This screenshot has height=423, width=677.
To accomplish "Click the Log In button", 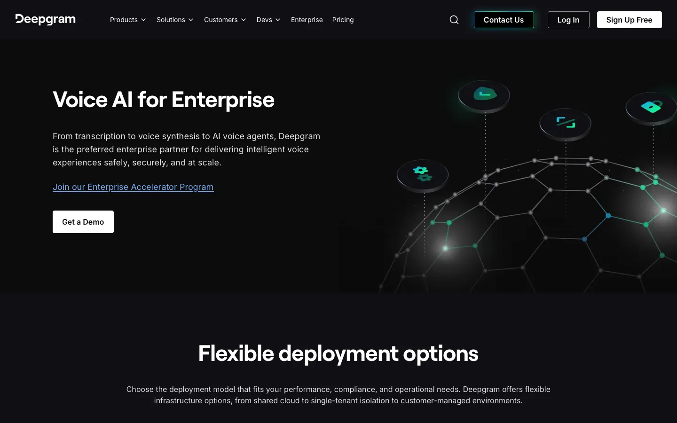I will [x=568, y=20].
